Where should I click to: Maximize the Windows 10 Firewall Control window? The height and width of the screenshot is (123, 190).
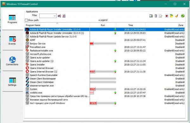tap(175, 4)
